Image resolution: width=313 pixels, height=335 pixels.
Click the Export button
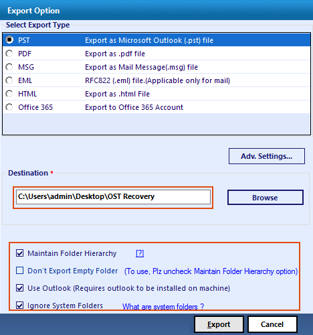219,324
